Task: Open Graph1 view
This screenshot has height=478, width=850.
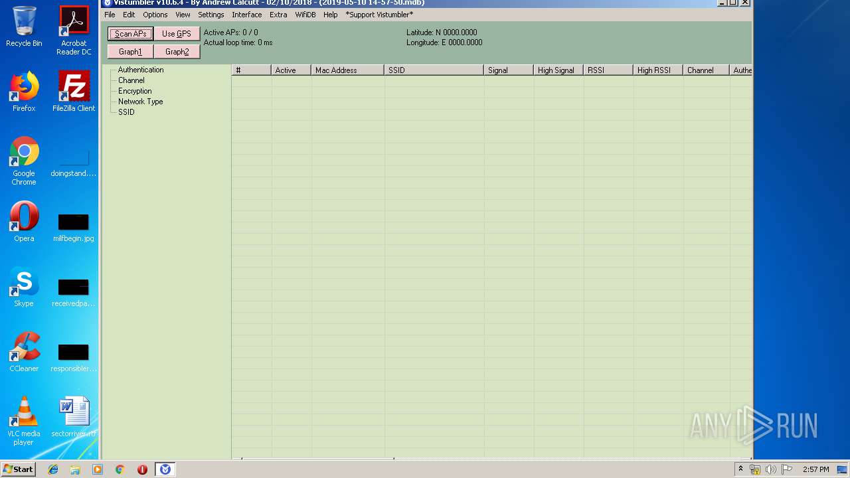Action: pos(130,52)
